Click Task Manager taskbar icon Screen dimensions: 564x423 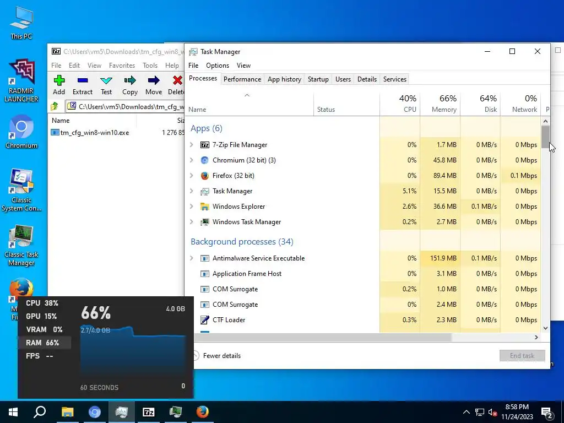(x=122, y=412)
